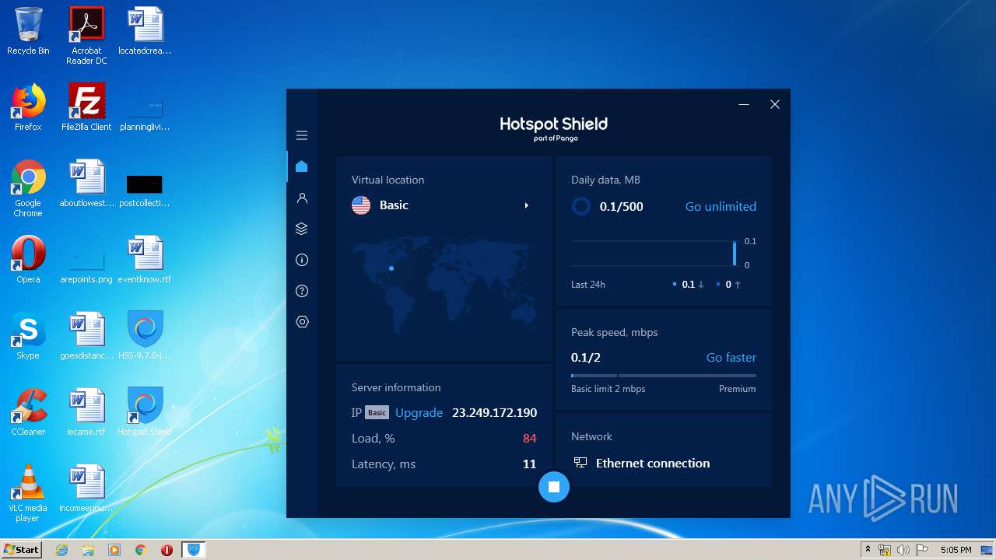Select the VLC media player desktop icon

click(x=28, y=493)
